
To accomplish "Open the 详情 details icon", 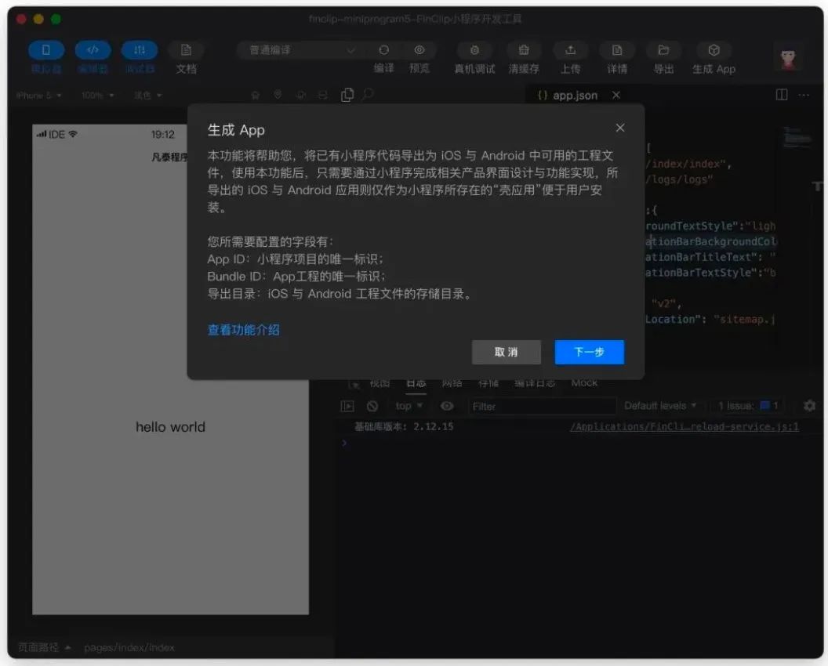I will [x=617, y=50].
